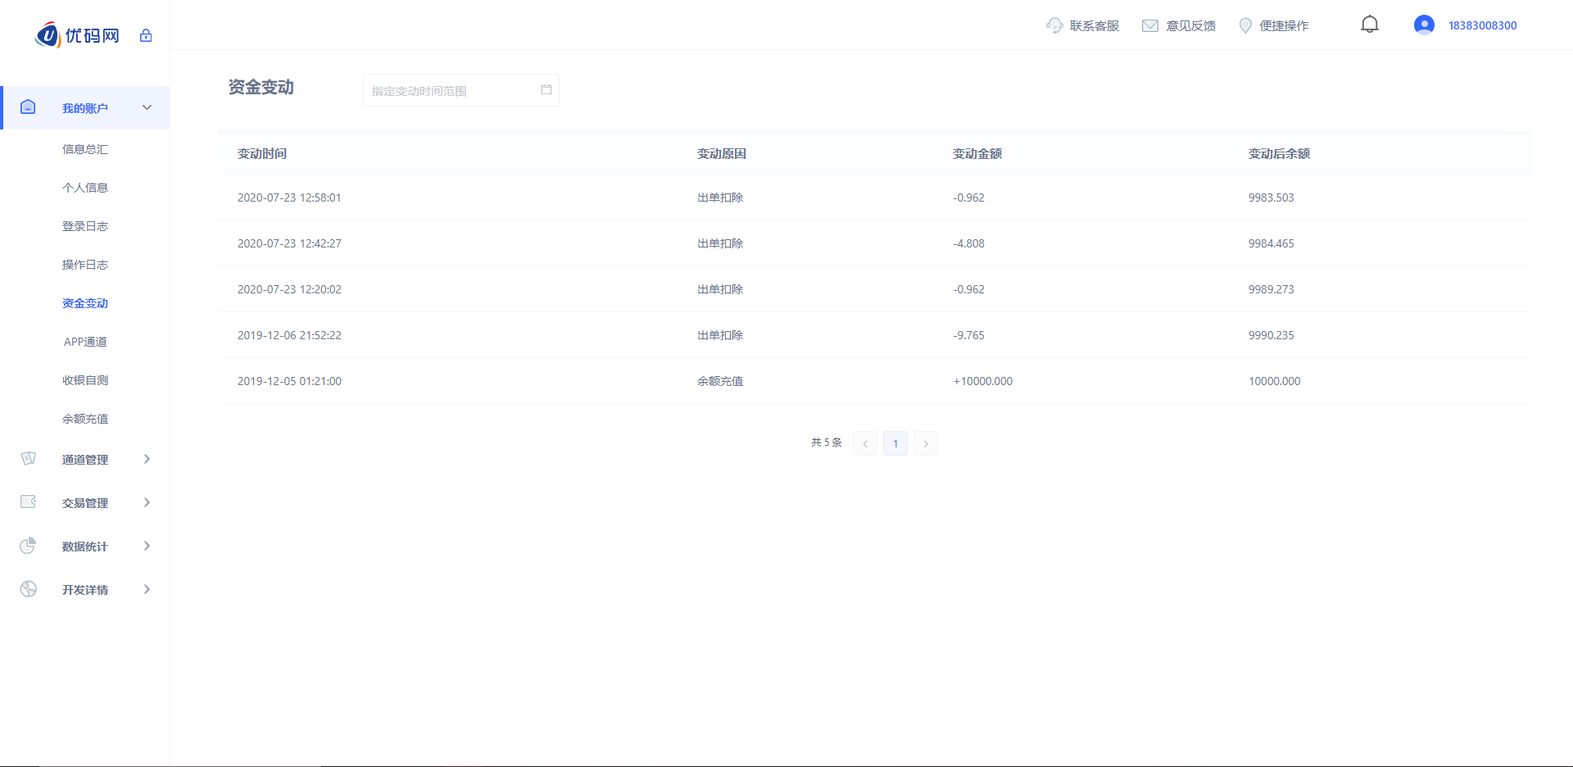
Task: Select 余额充值 in the sidebar
Action: point(85,419)
